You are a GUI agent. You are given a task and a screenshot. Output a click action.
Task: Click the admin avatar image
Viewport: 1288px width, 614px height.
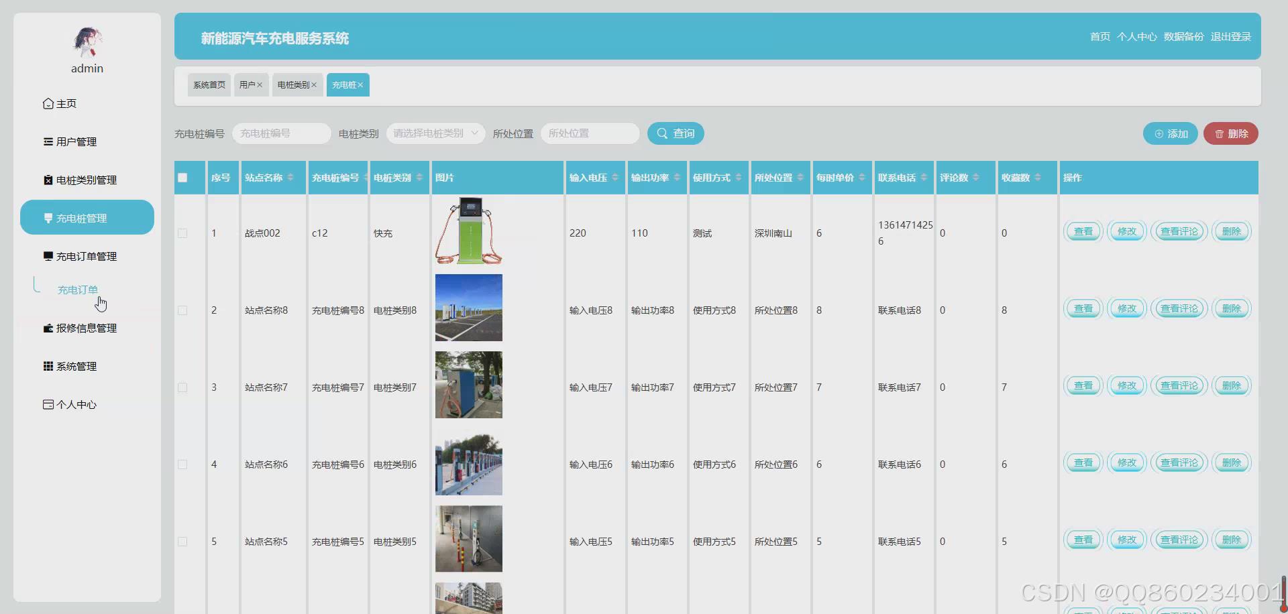click(87, 42)
